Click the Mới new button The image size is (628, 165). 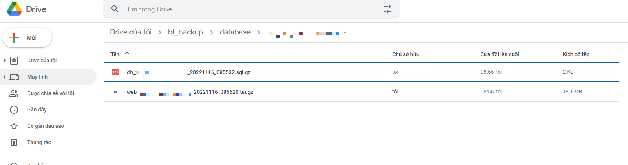pos(27,38)
